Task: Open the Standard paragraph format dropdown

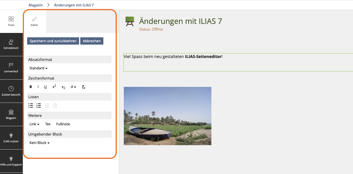Action: point(38,68)
